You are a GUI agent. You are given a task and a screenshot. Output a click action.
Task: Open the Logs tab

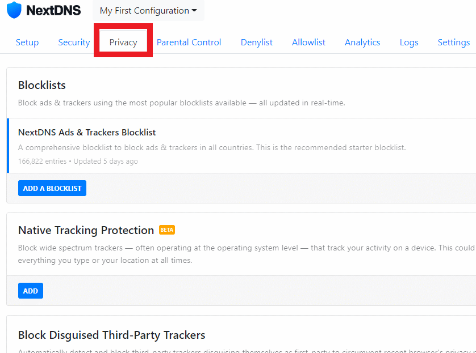click(x=409, y=42)
